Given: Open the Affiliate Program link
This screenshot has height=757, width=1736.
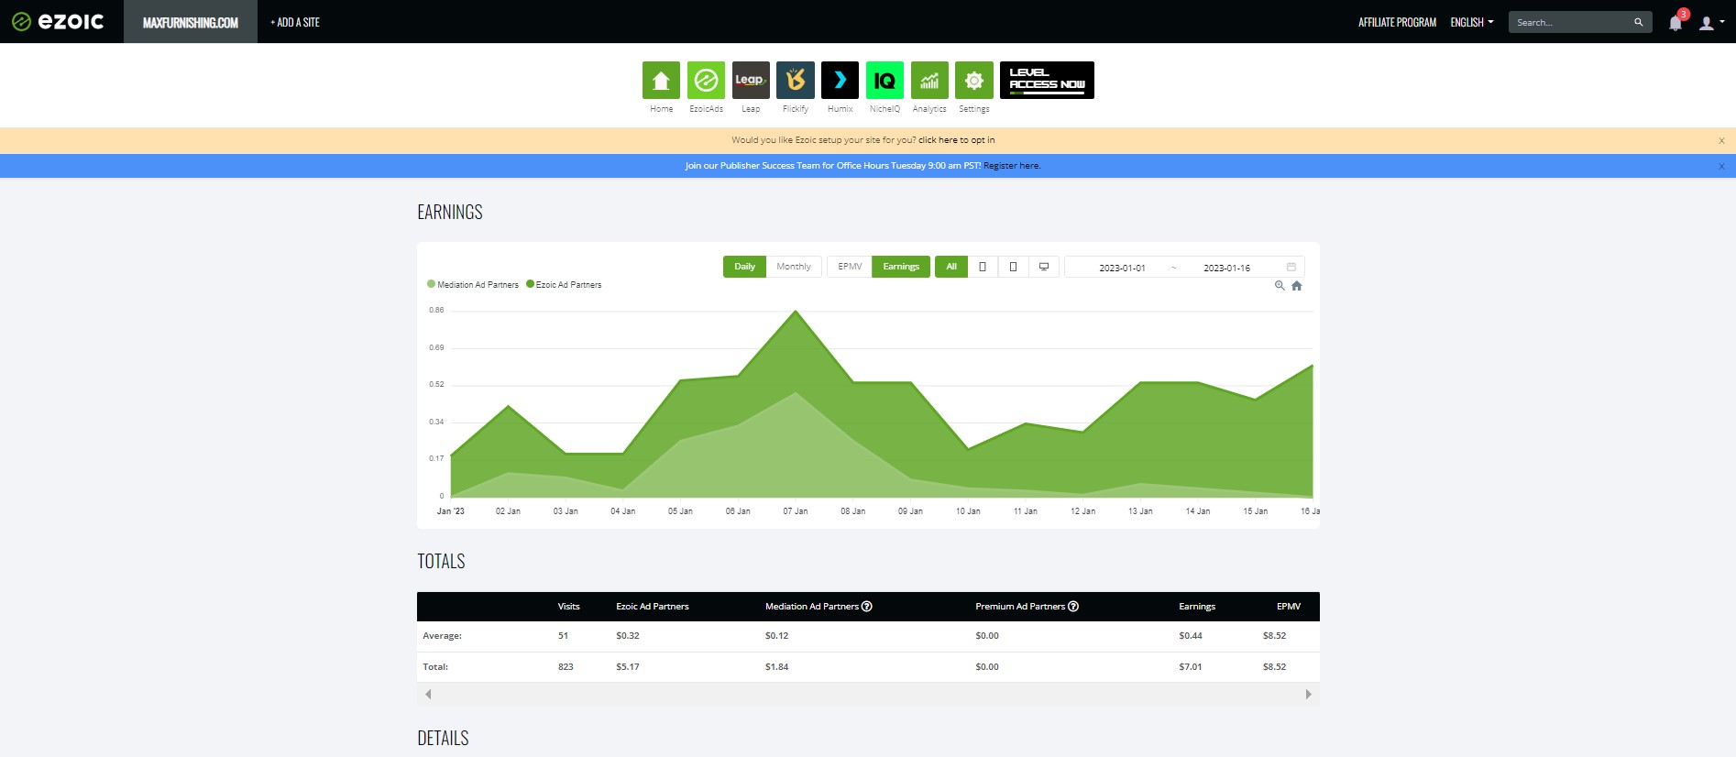Looking at the screenshot, I should (x=1397, y=22).
